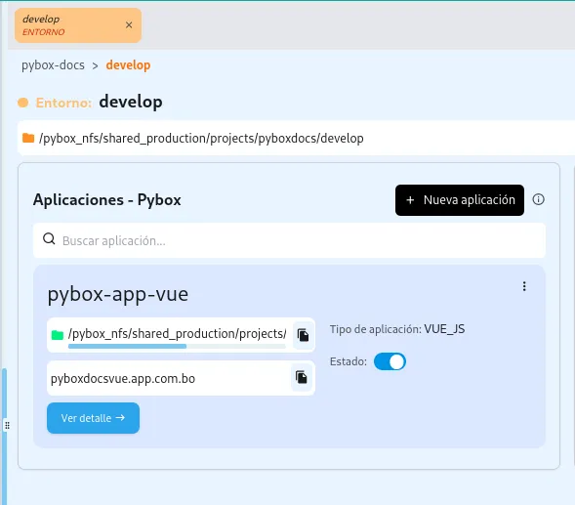
Task: Click the magnifying glass search icon
Action: click(x=49, y=239)
